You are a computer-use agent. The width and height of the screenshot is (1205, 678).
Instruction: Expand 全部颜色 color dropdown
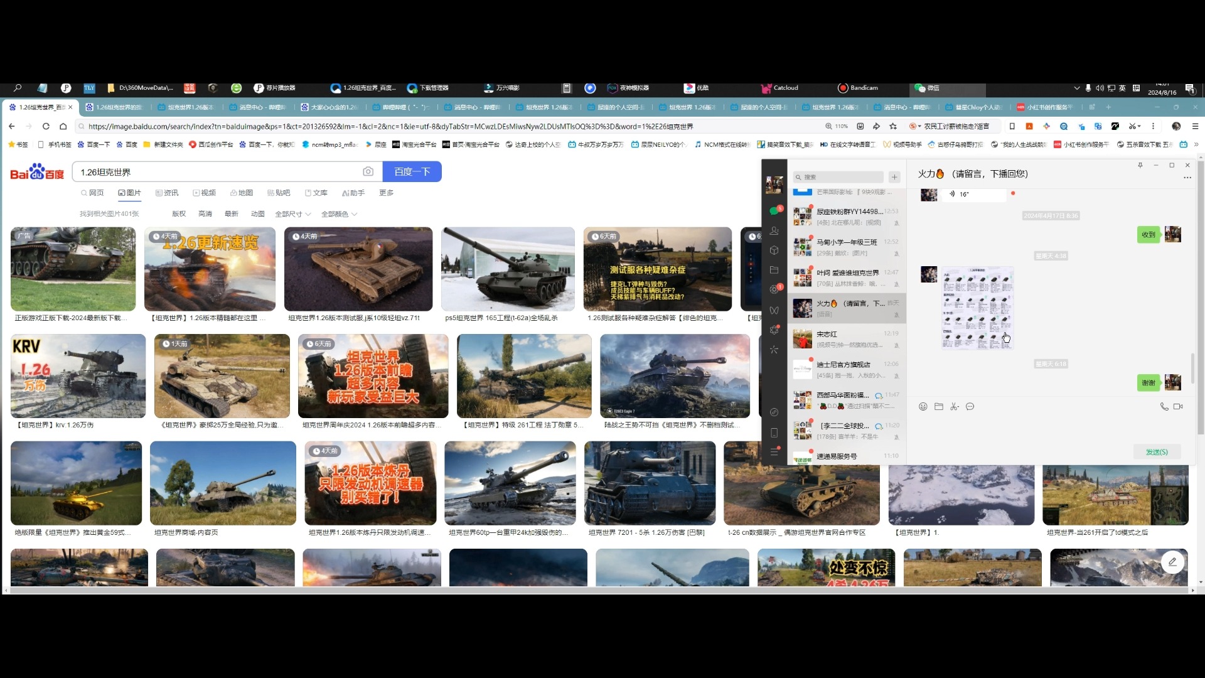pos(340,214)
